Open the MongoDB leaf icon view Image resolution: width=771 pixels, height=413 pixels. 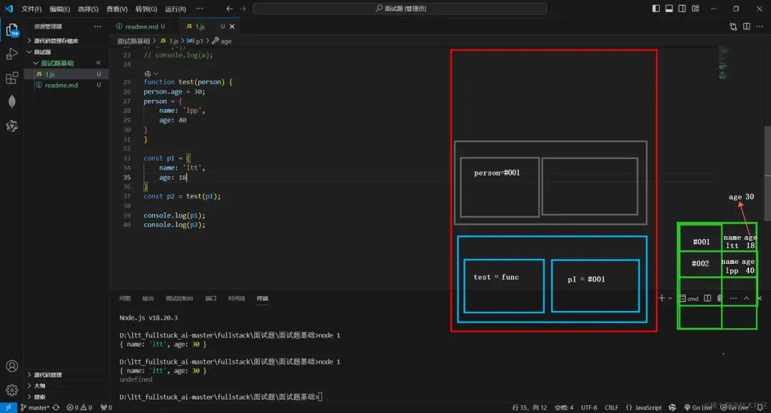click(x=12, y=102)
